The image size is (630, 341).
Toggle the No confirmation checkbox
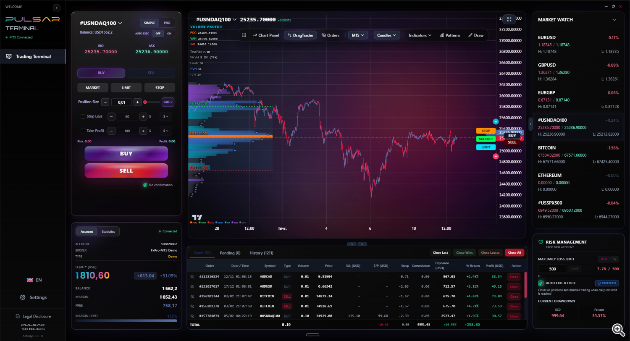tap(145, 185)
